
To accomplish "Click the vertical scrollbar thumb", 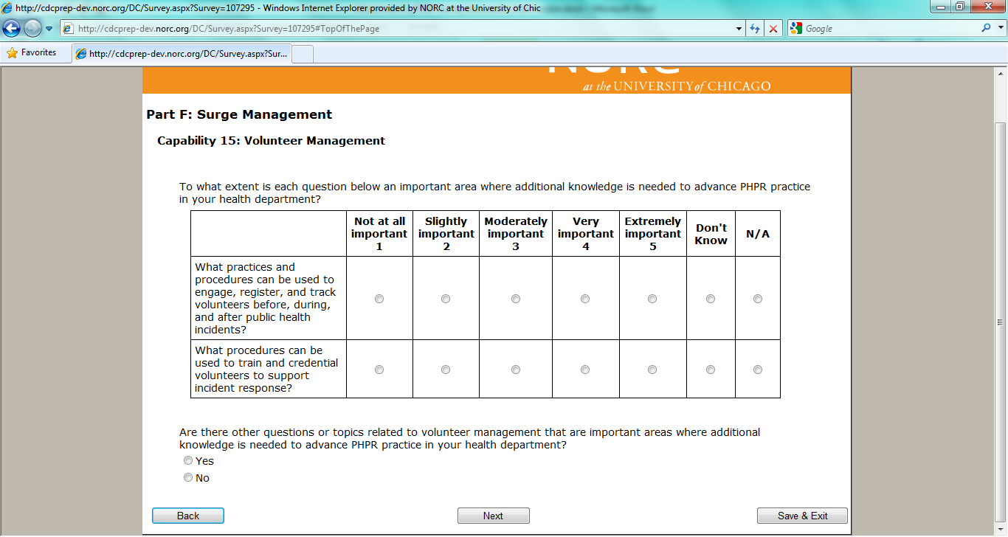I will point(1001,322).
